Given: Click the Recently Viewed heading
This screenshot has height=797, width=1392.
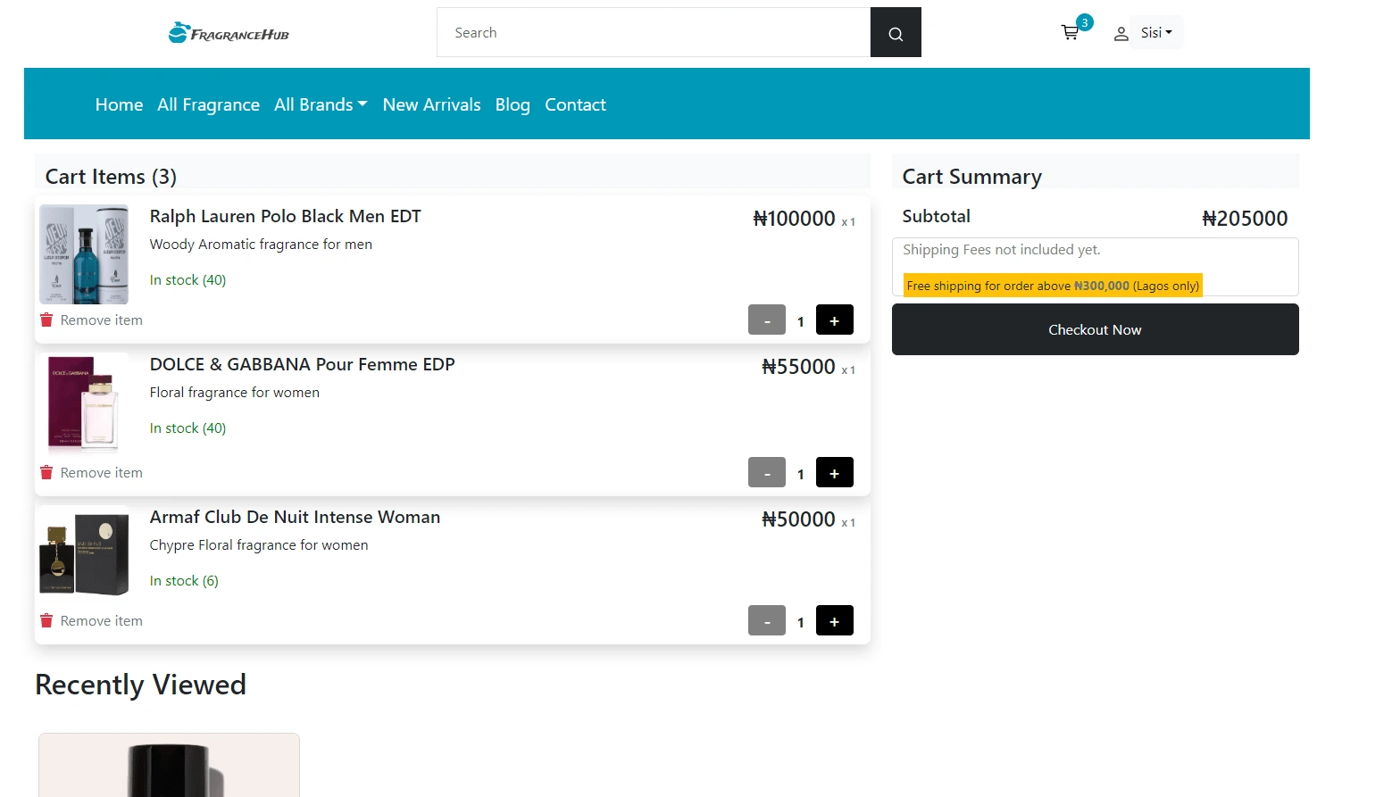Looking at the screenshot, I should click(140, 685).
